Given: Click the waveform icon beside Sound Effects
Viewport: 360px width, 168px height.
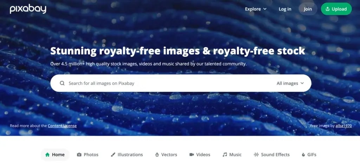Looking at the screenshot, I should 256,155.
